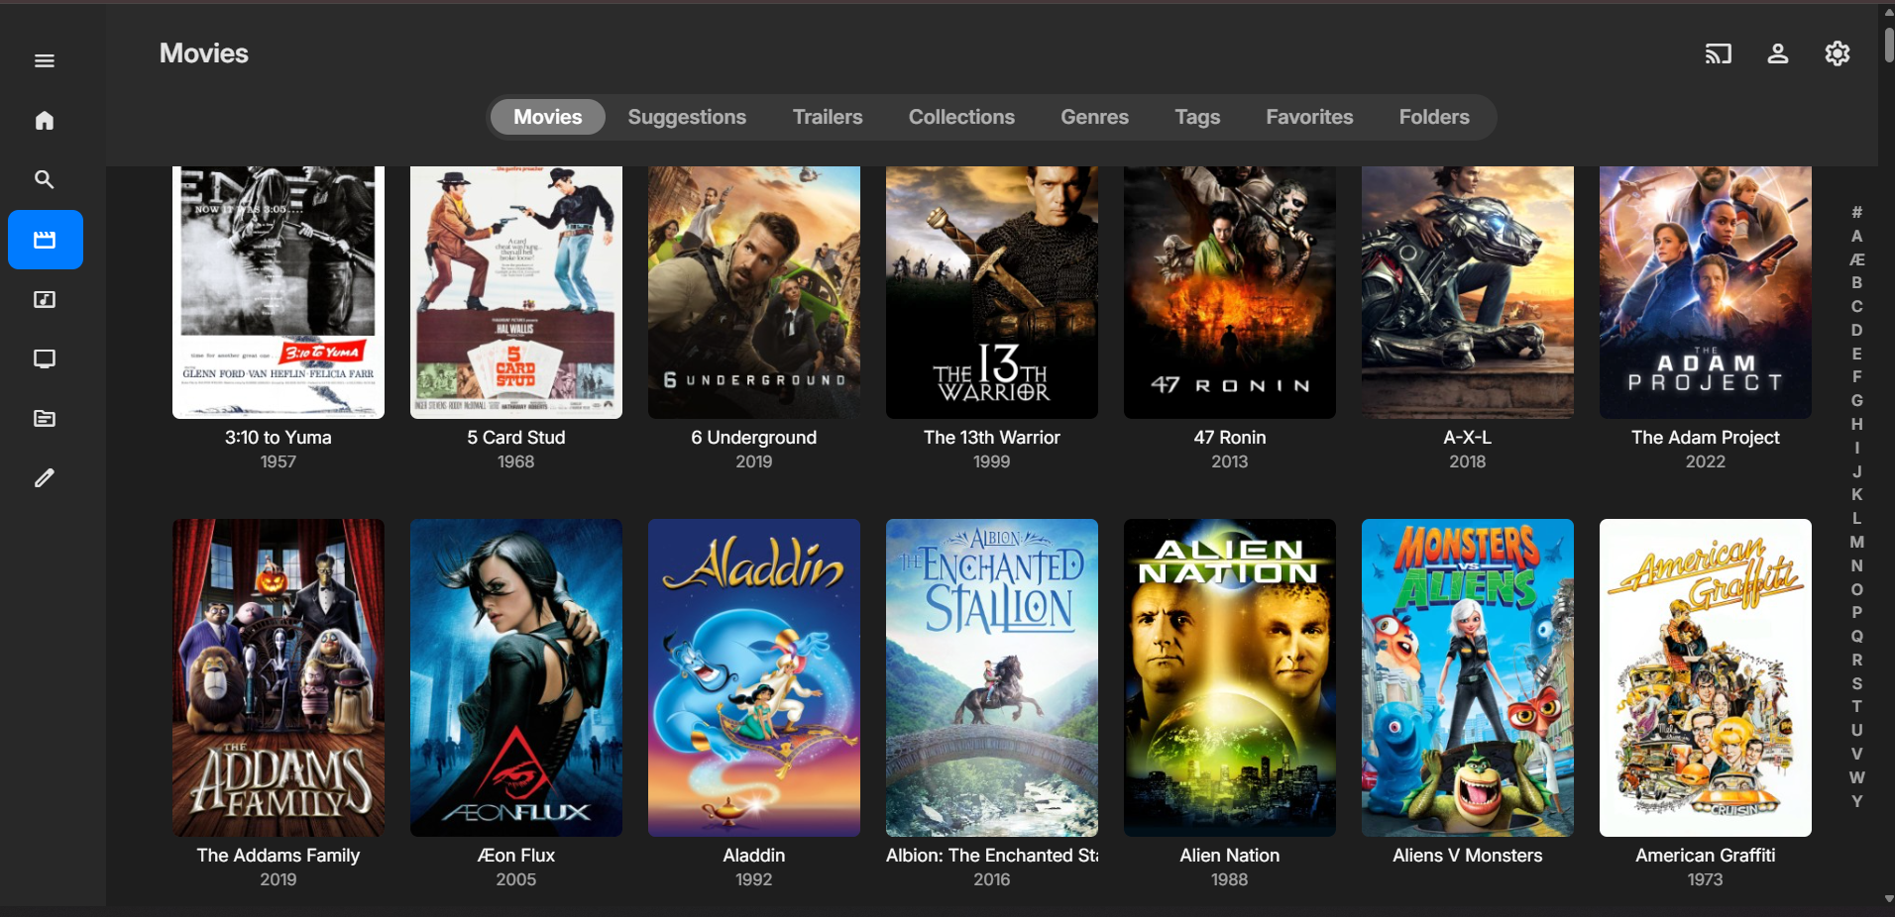Jump to Æ in alphabet picker

[x=1857, y=259]
